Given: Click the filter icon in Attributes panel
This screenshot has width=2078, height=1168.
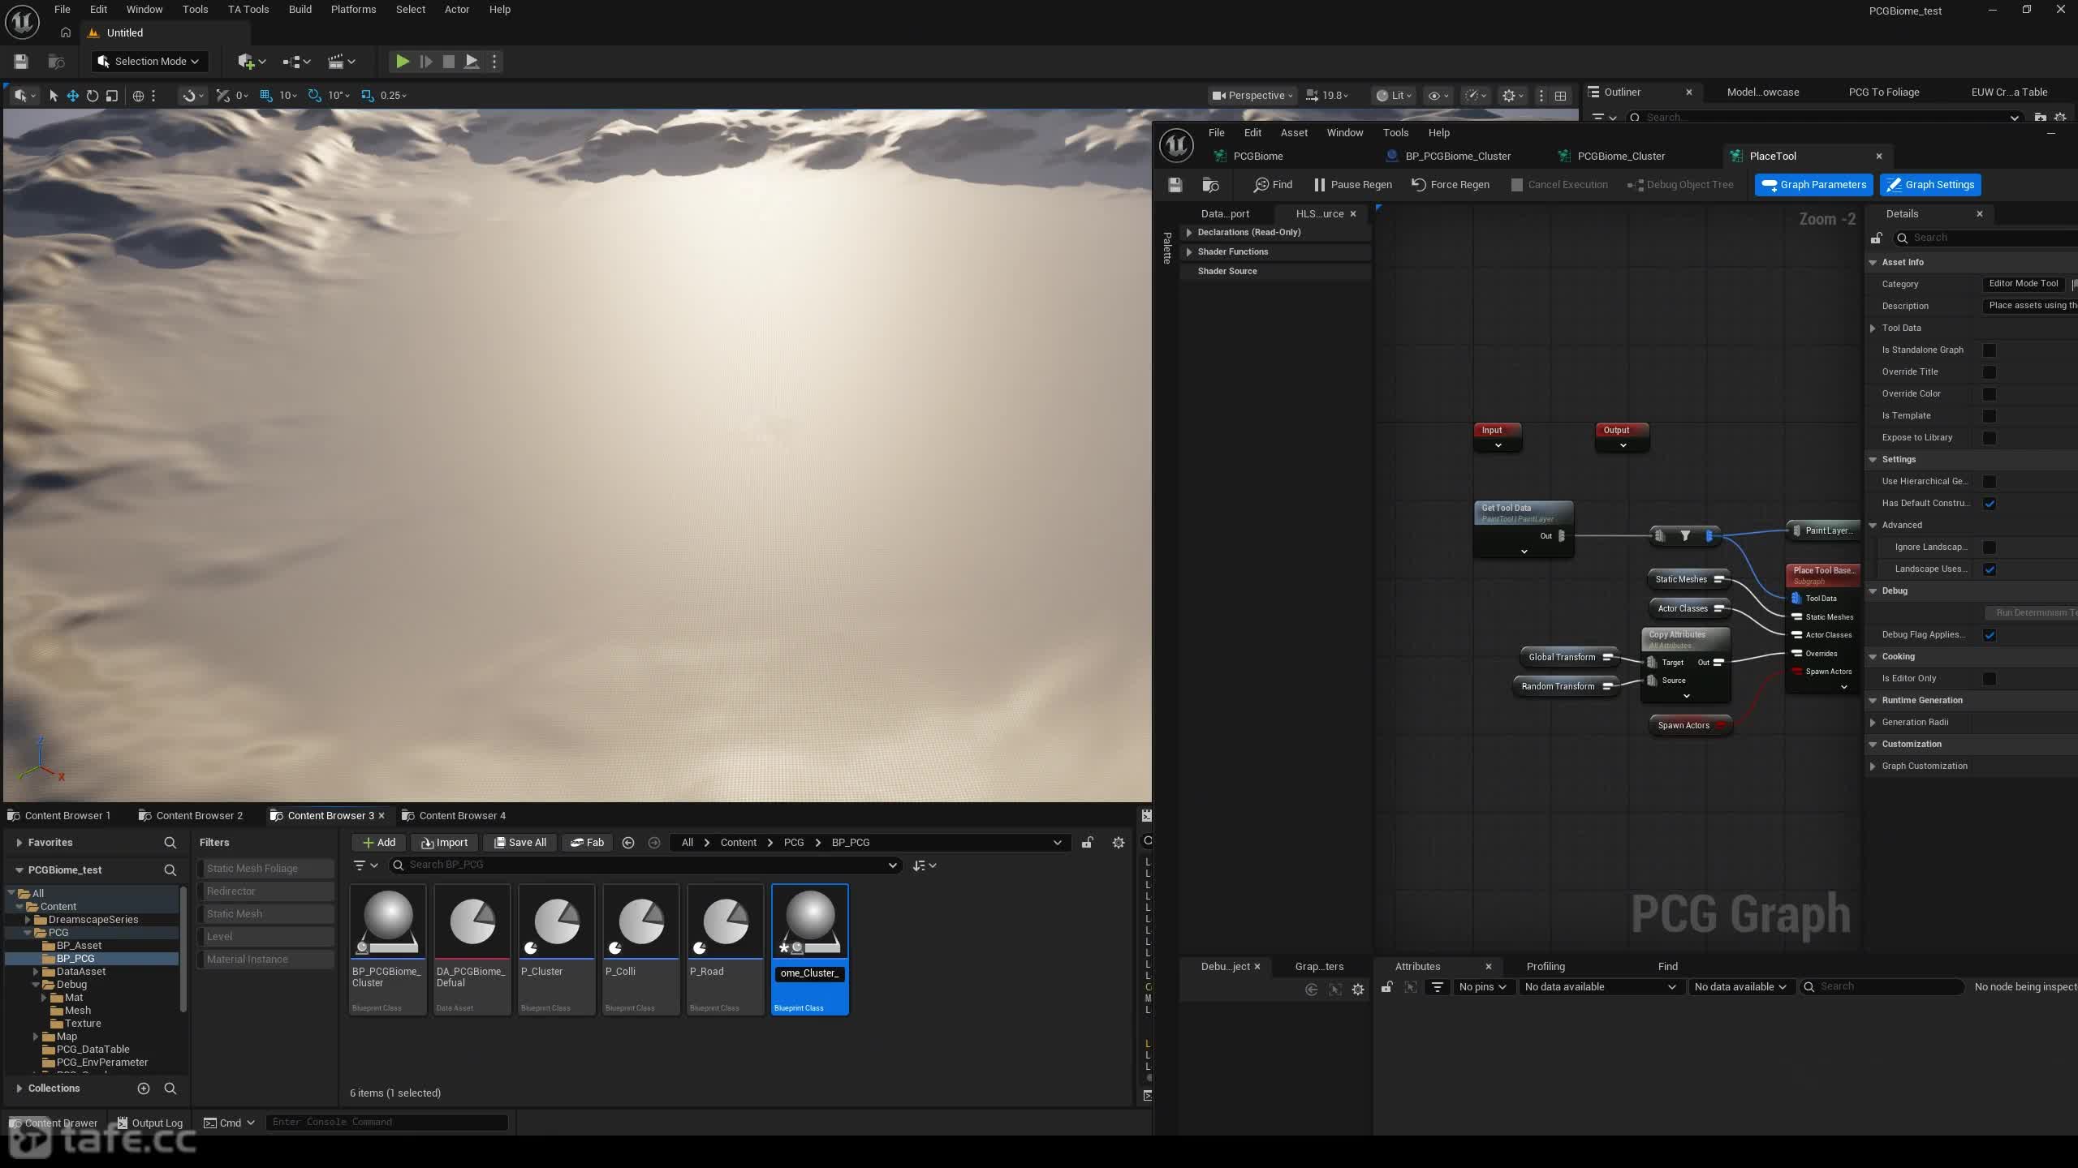Looking at the screenshot, I should [1437, 987].
